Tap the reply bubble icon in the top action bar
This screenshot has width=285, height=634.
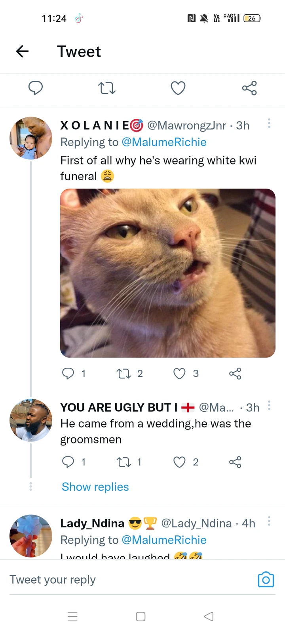(x=36, y=88)
